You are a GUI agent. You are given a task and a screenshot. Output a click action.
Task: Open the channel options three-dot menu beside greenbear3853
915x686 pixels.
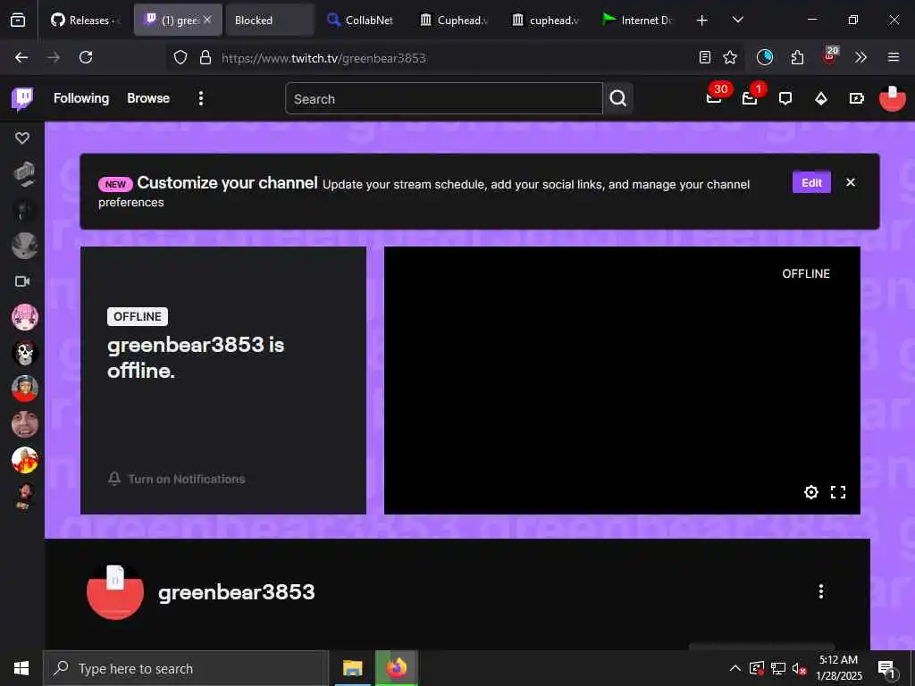pos(821,591)
